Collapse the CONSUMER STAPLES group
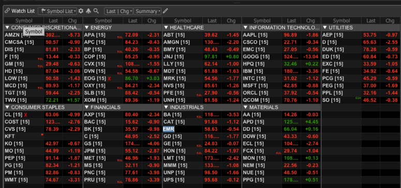Screen dimensions: 401x188 coord(7,107)
